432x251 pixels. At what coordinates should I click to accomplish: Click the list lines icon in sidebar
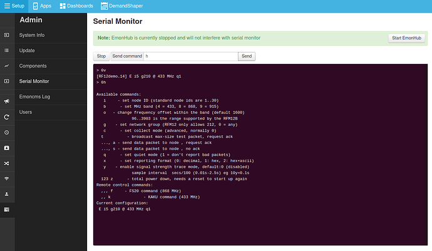7,51
